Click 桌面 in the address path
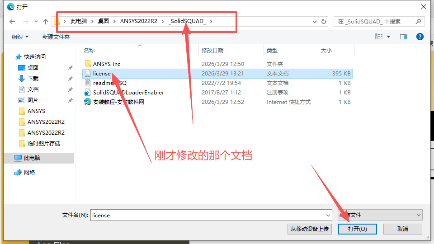This screenshot has width=434, height=244. coord(103,21)
